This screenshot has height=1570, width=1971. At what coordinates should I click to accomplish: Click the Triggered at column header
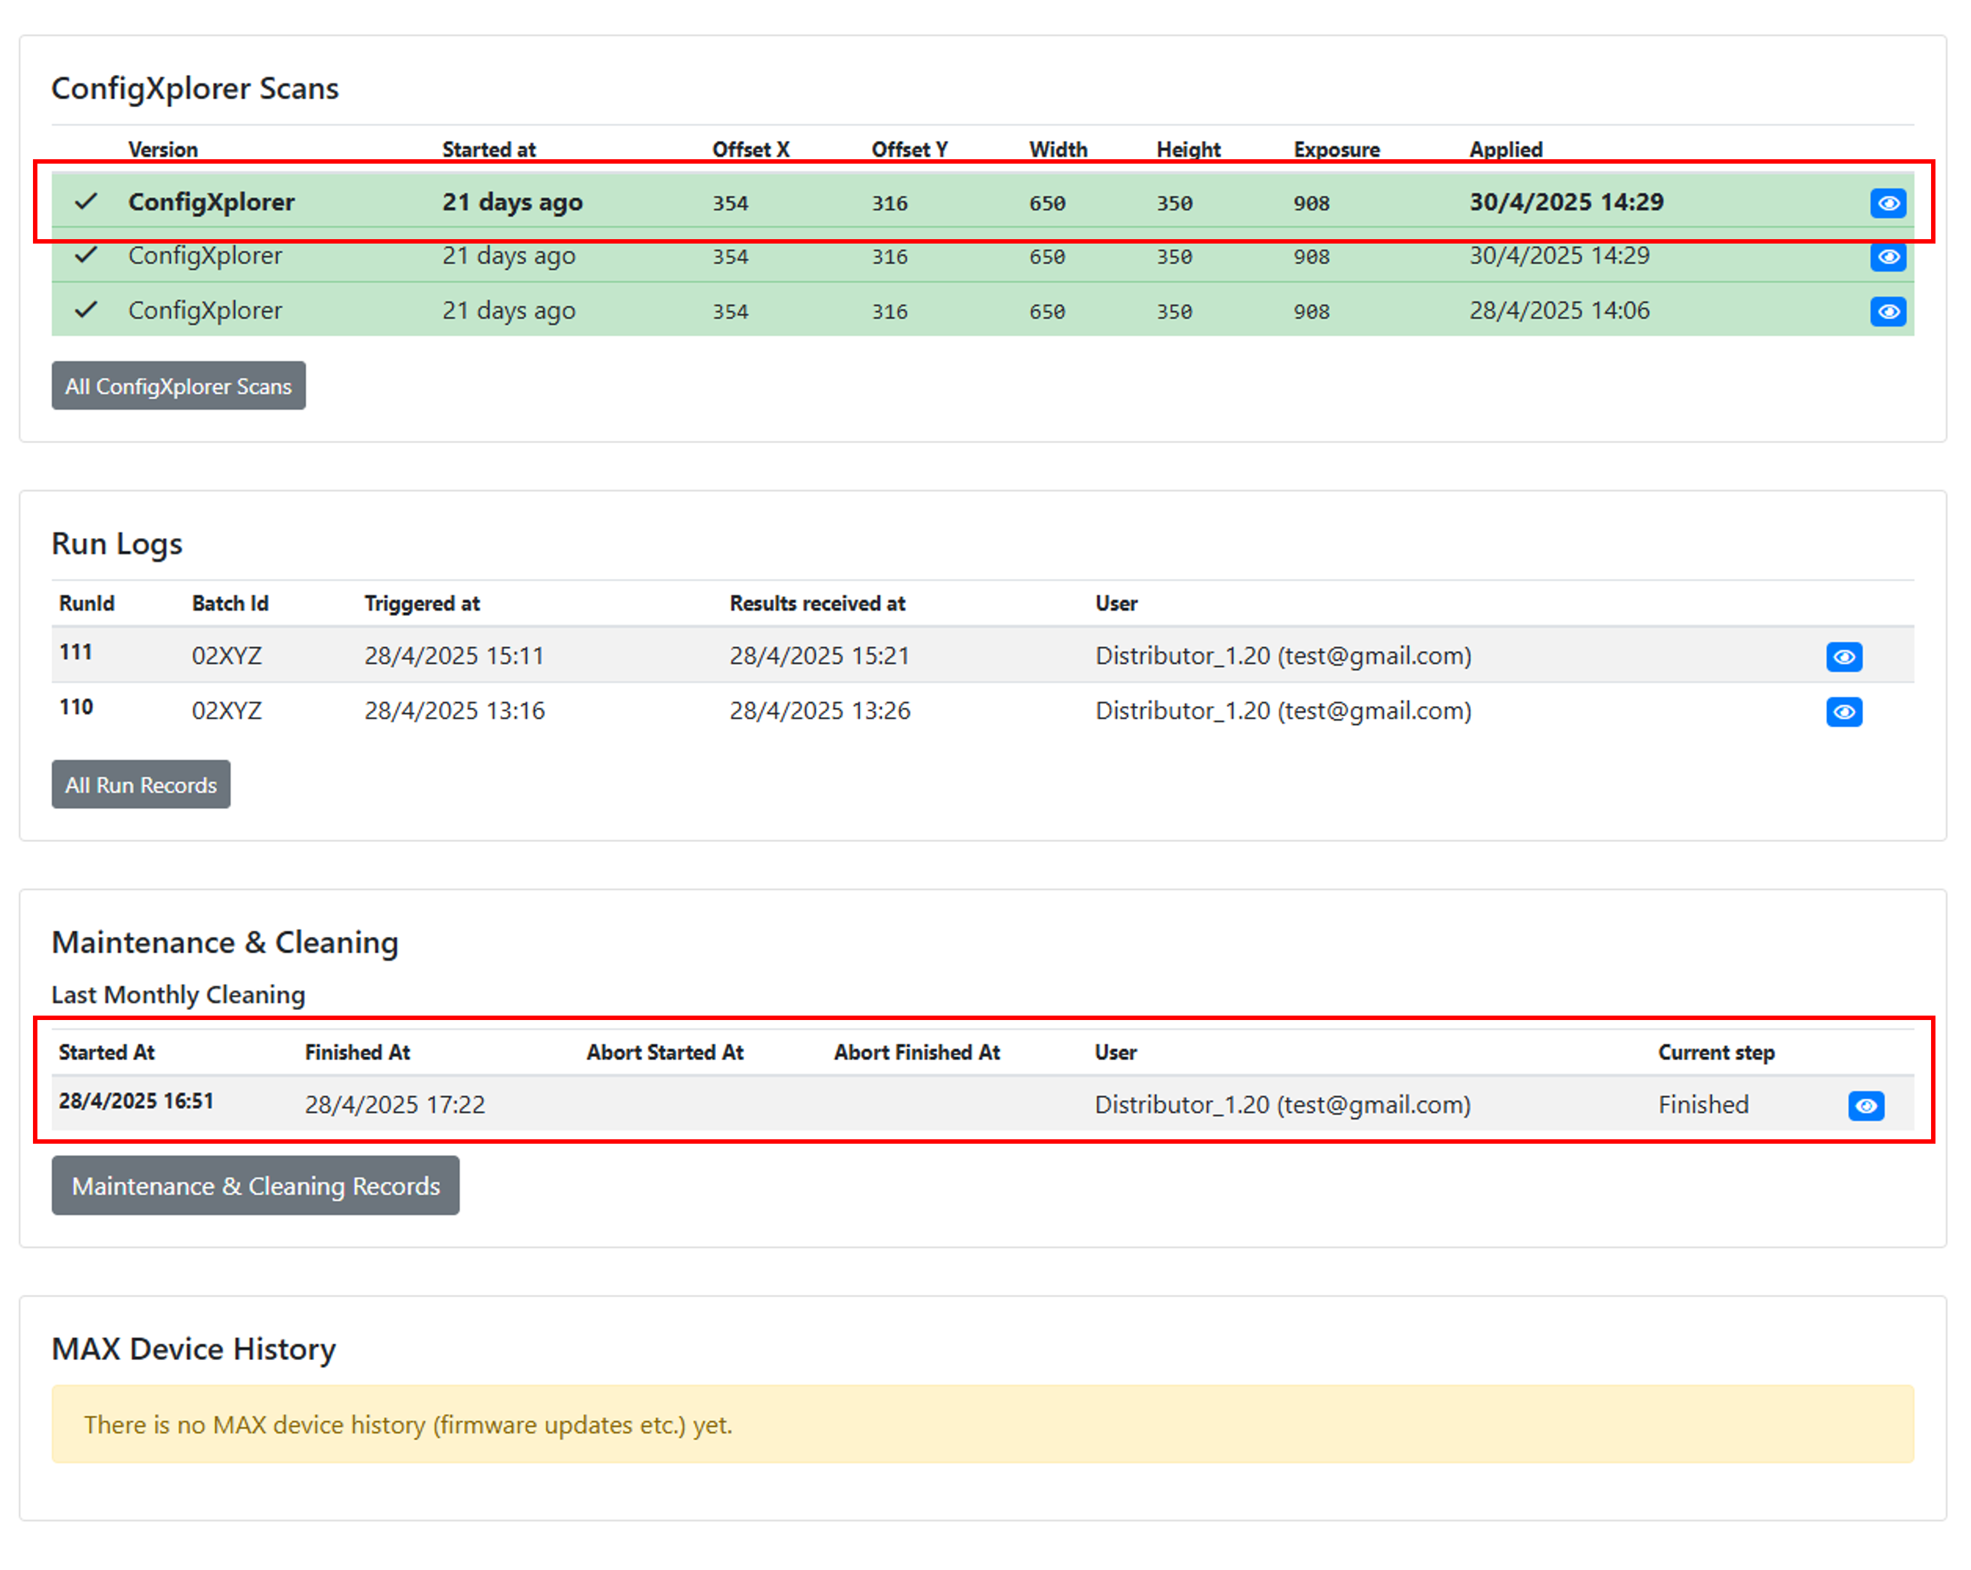point(422,603)
